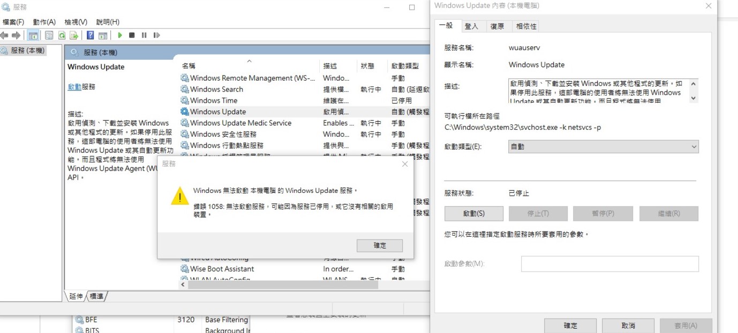Click 確定 in the error 1058 dialog
Image resolution: width=738 pixels, height=333 pixels.
pyautogui.click(x=380, y=245)
